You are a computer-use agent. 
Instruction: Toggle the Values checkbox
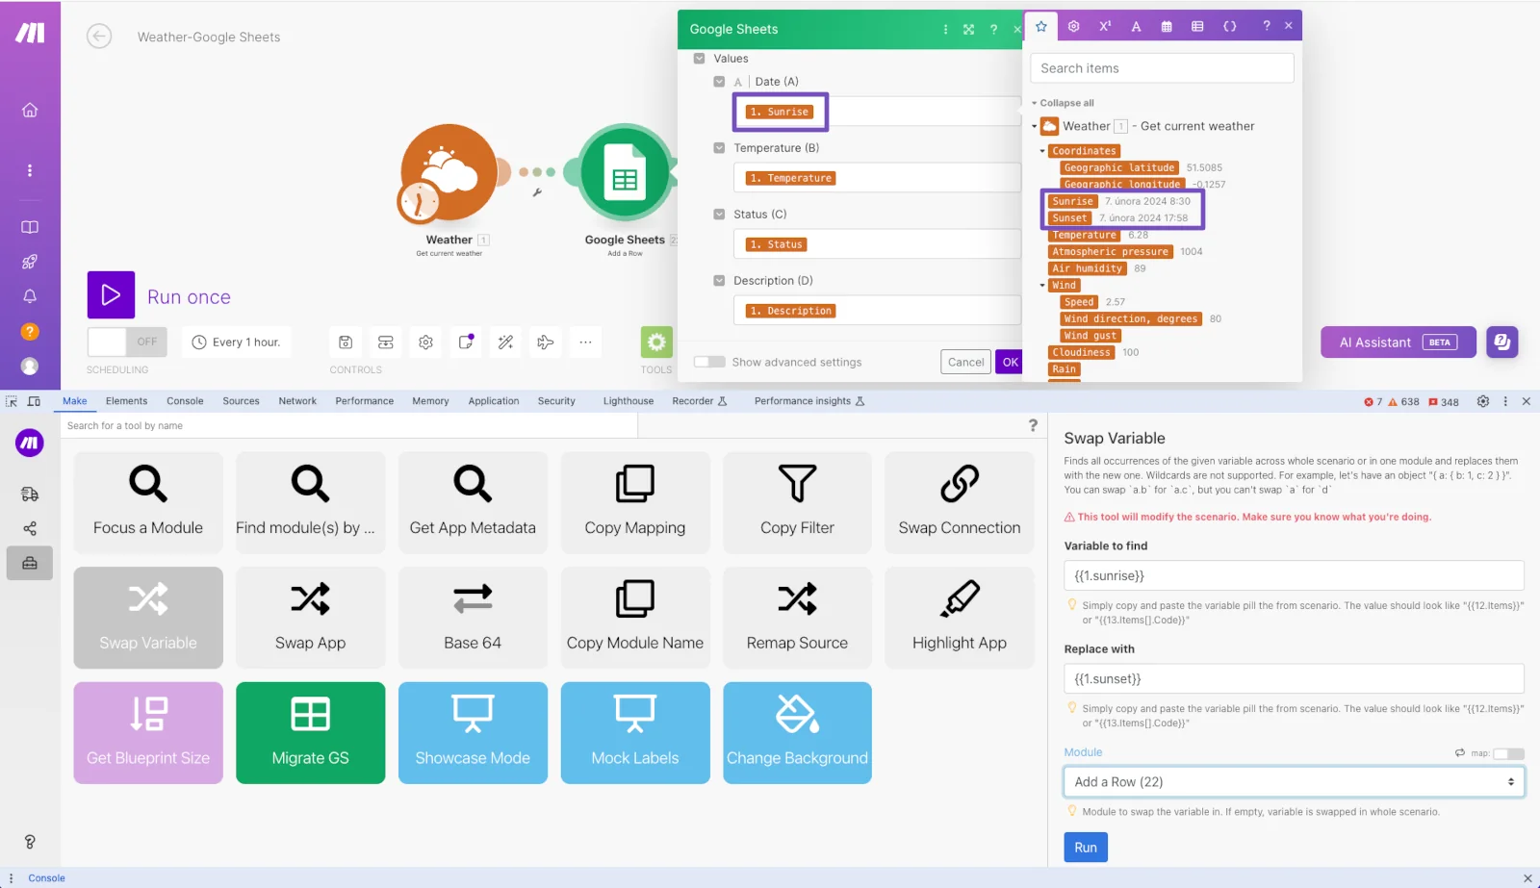[699, 59]
